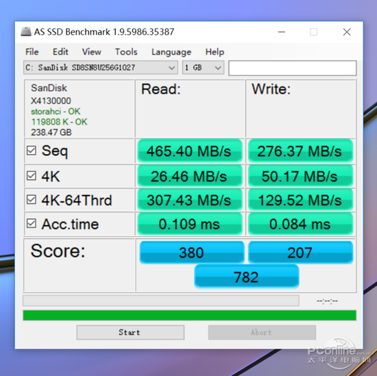The image size is (377, 376).
Task: Click the disabled maximize window button
Action: [x=313, y=32]
